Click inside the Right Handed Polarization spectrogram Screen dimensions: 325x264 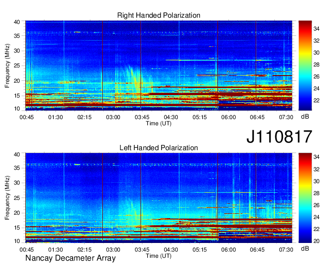(159, 66)
